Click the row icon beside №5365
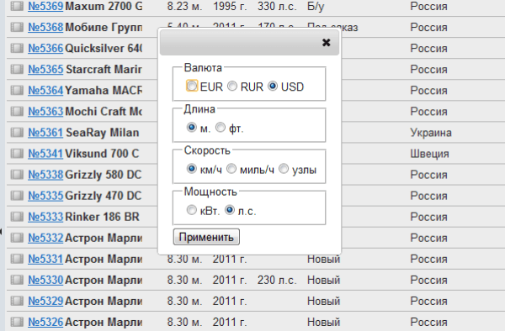 pos(17,69)
